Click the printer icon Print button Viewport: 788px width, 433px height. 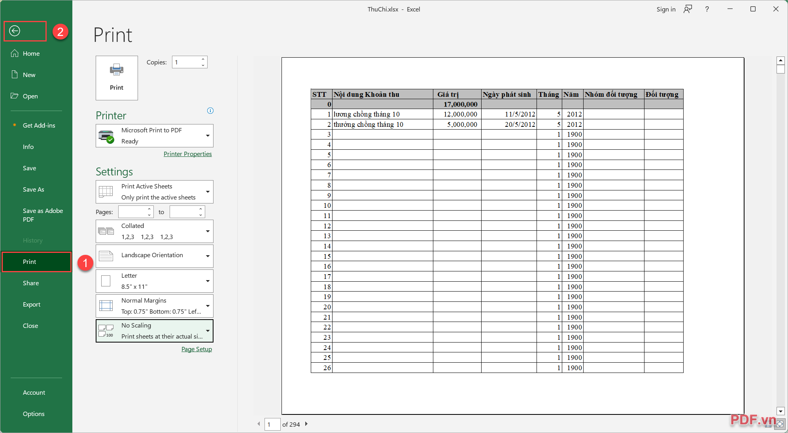[117, 78]
